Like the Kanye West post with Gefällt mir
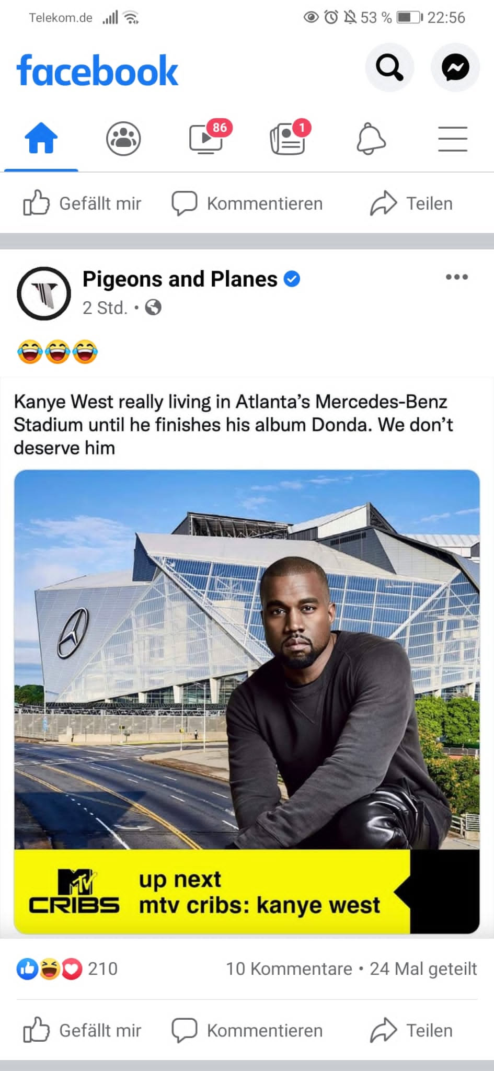 click(82, 1031)
